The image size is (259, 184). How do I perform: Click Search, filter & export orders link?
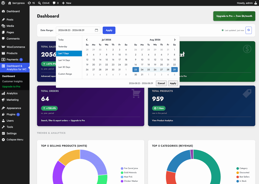point(63,120)
